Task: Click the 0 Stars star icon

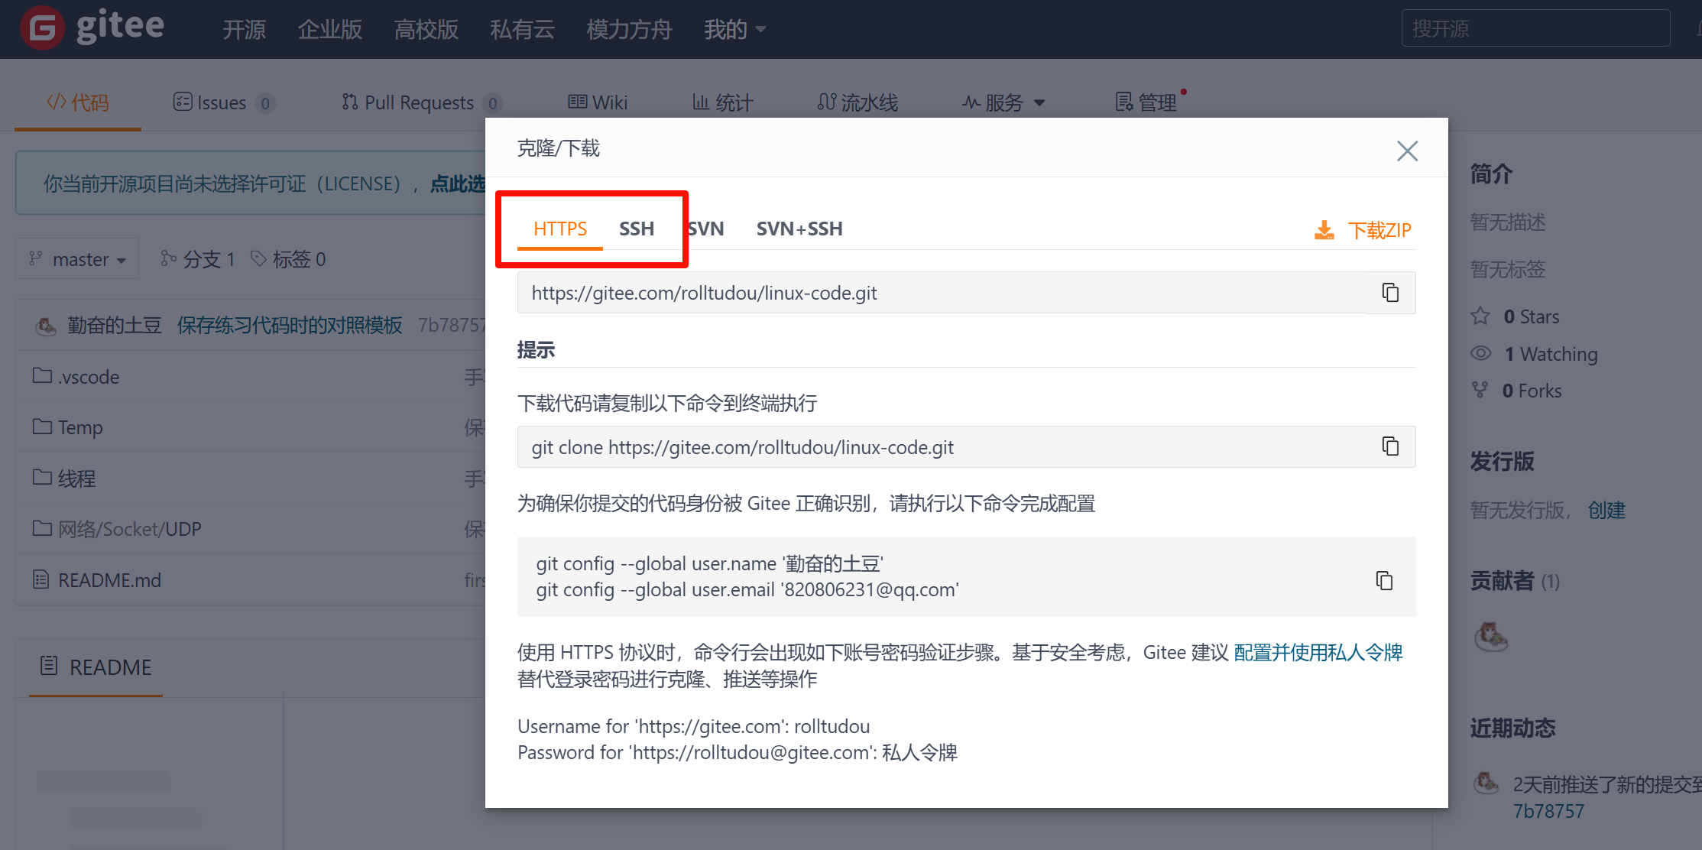Action: (x=1480, y=316)
